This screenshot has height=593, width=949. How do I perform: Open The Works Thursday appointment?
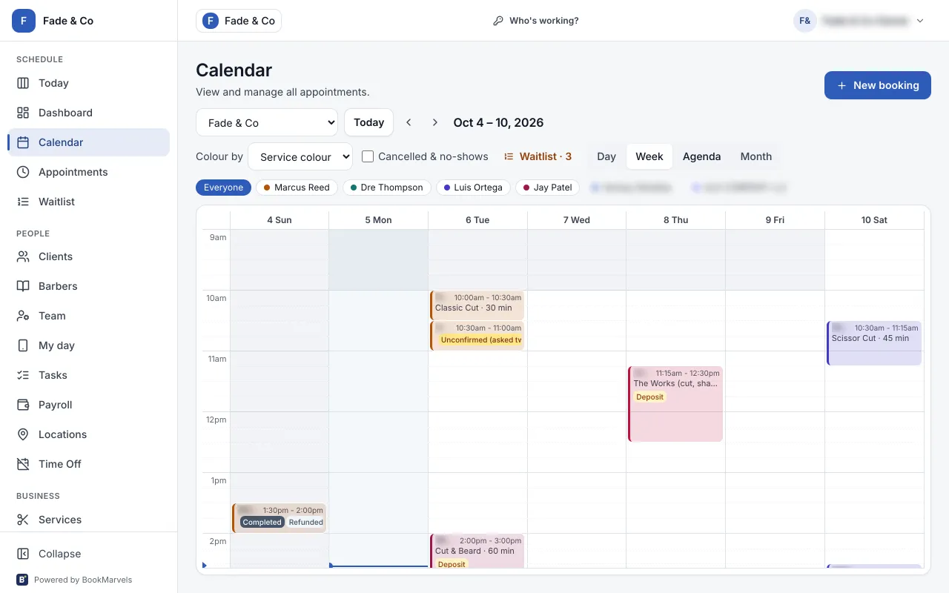coord(675,404)
